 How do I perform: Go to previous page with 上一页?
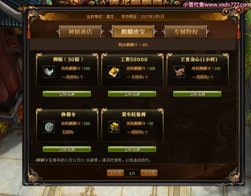click(x=115, y=173)
